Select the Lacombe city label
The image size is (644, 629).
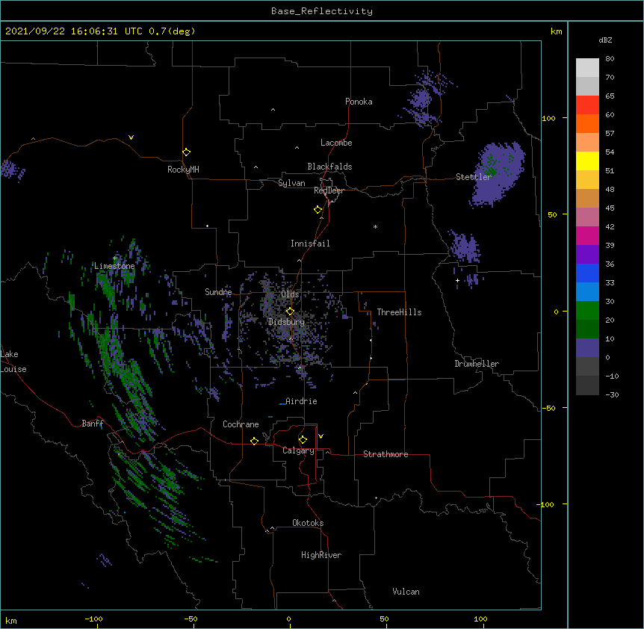pos(336,143)
